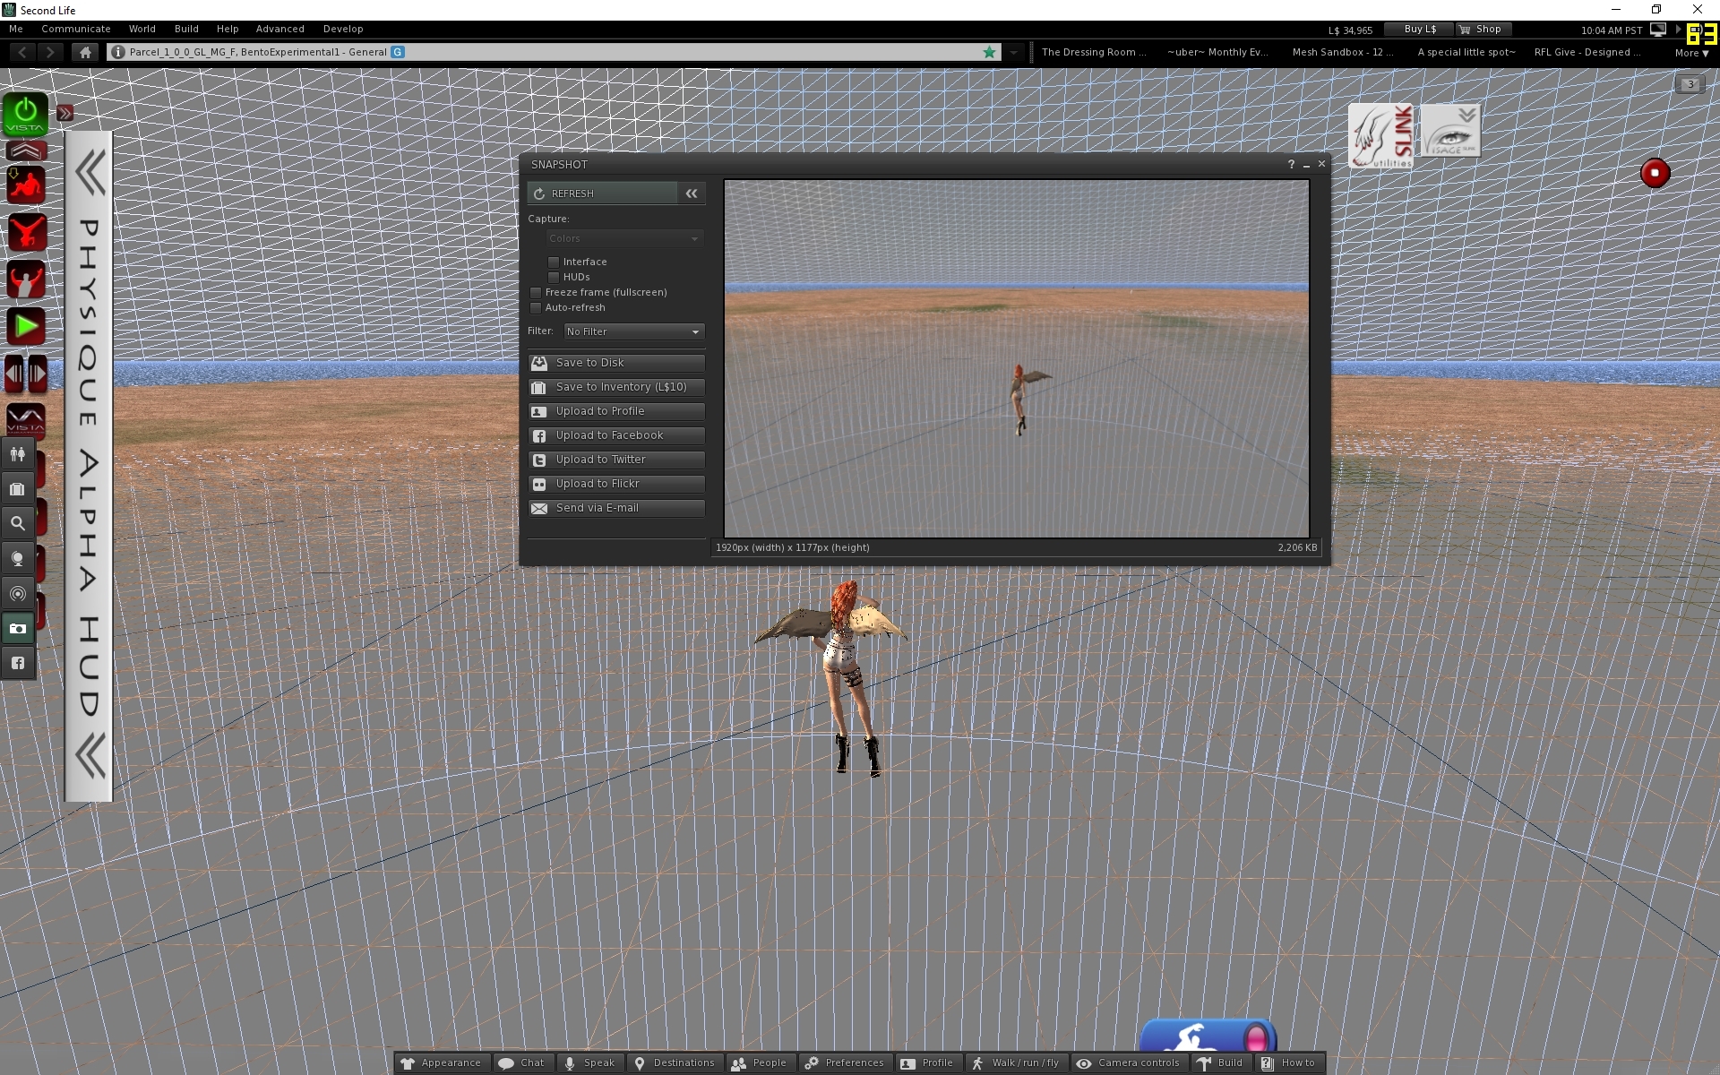This screenshot has width=1720, height=1075.
Task: Click the next animation HUD arrow
Action: (x=37, y=374)
